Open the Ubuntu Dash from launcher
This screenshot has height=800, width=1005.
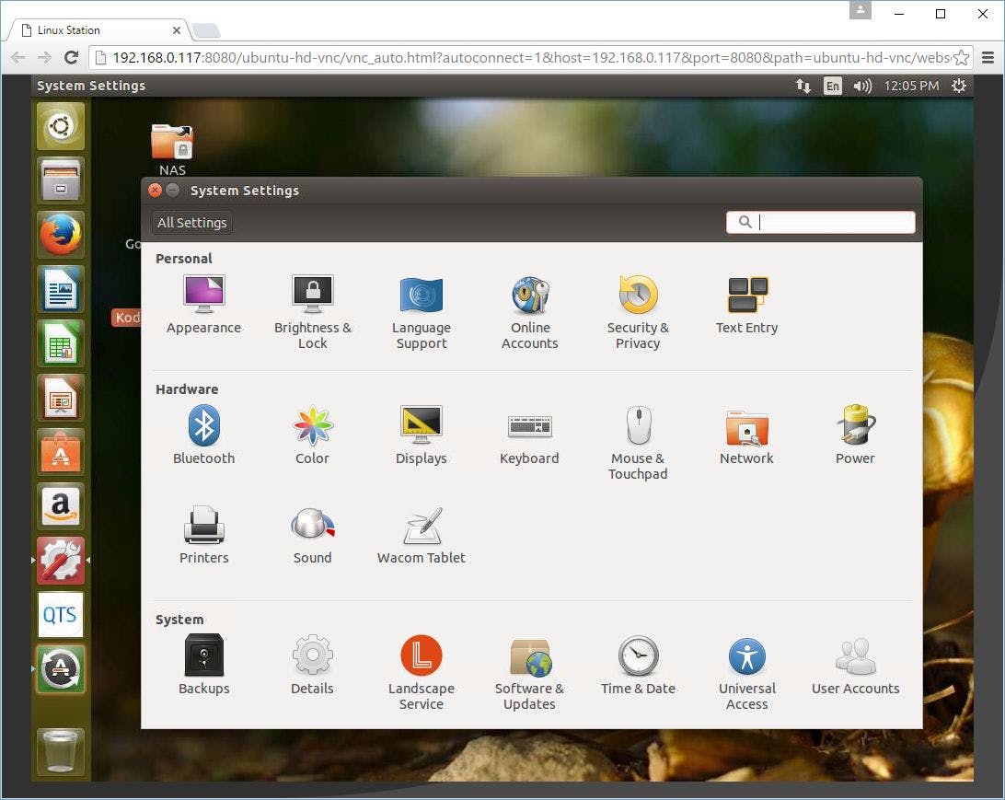(60, 126)
